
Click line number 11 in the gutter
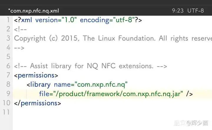[x=6, y=112]
